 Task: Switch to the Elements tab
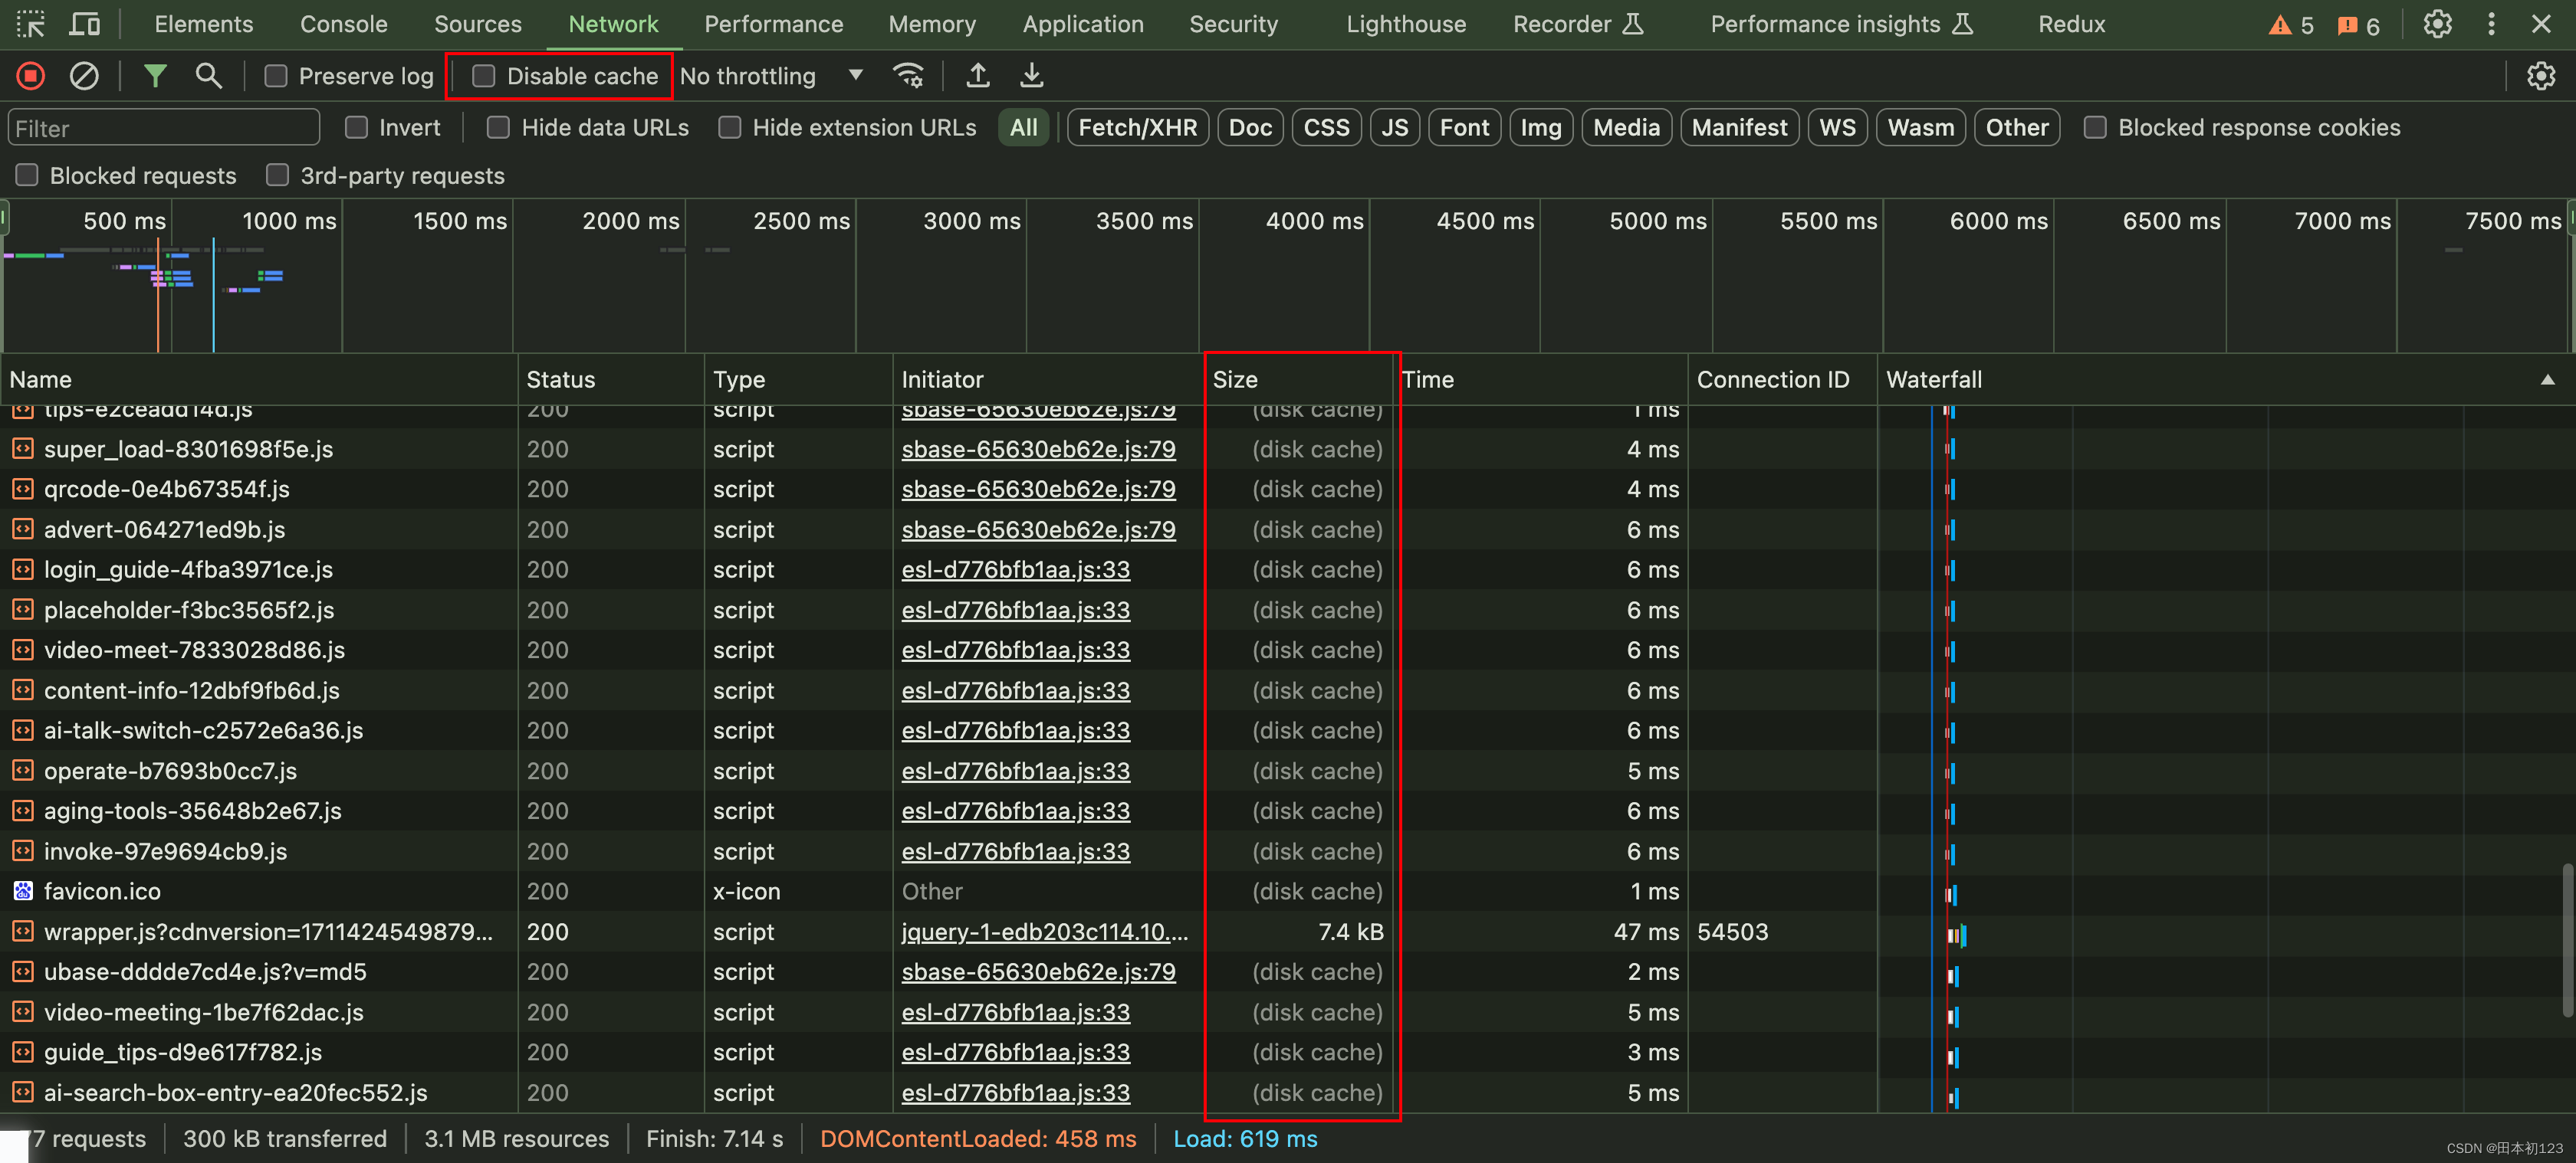point(204,24)
